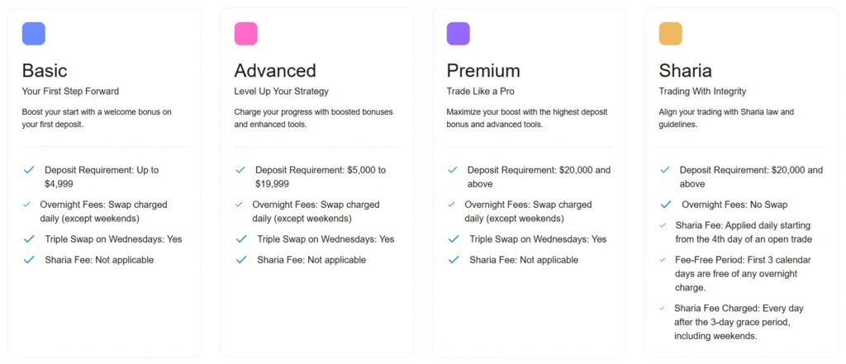Click the pink Advanced plan icon
Image resolution: width=846 pixels, height=364 pixels.
coord(245,34)
